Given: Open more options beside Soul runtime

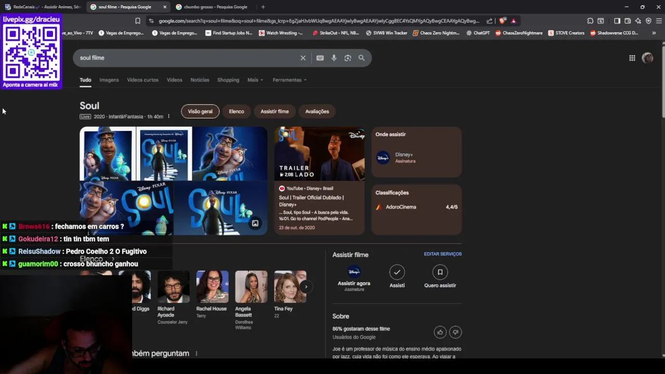Looking at the screenshot, I should click(x=168, y=116).
